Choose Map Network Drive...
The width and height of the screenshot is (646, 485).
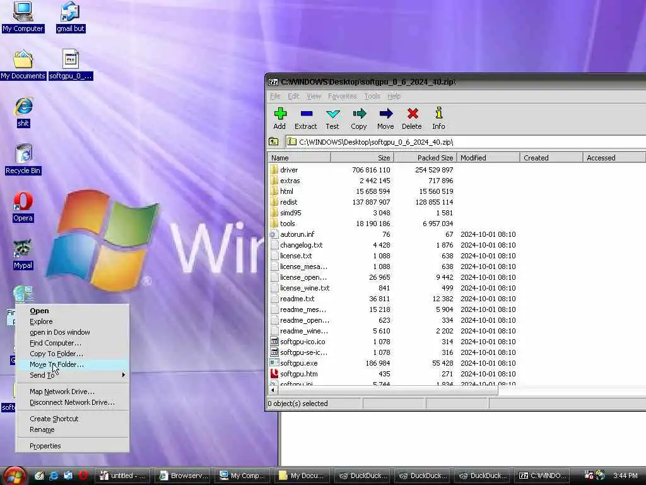pyautogui.click(x=72, y=392)
